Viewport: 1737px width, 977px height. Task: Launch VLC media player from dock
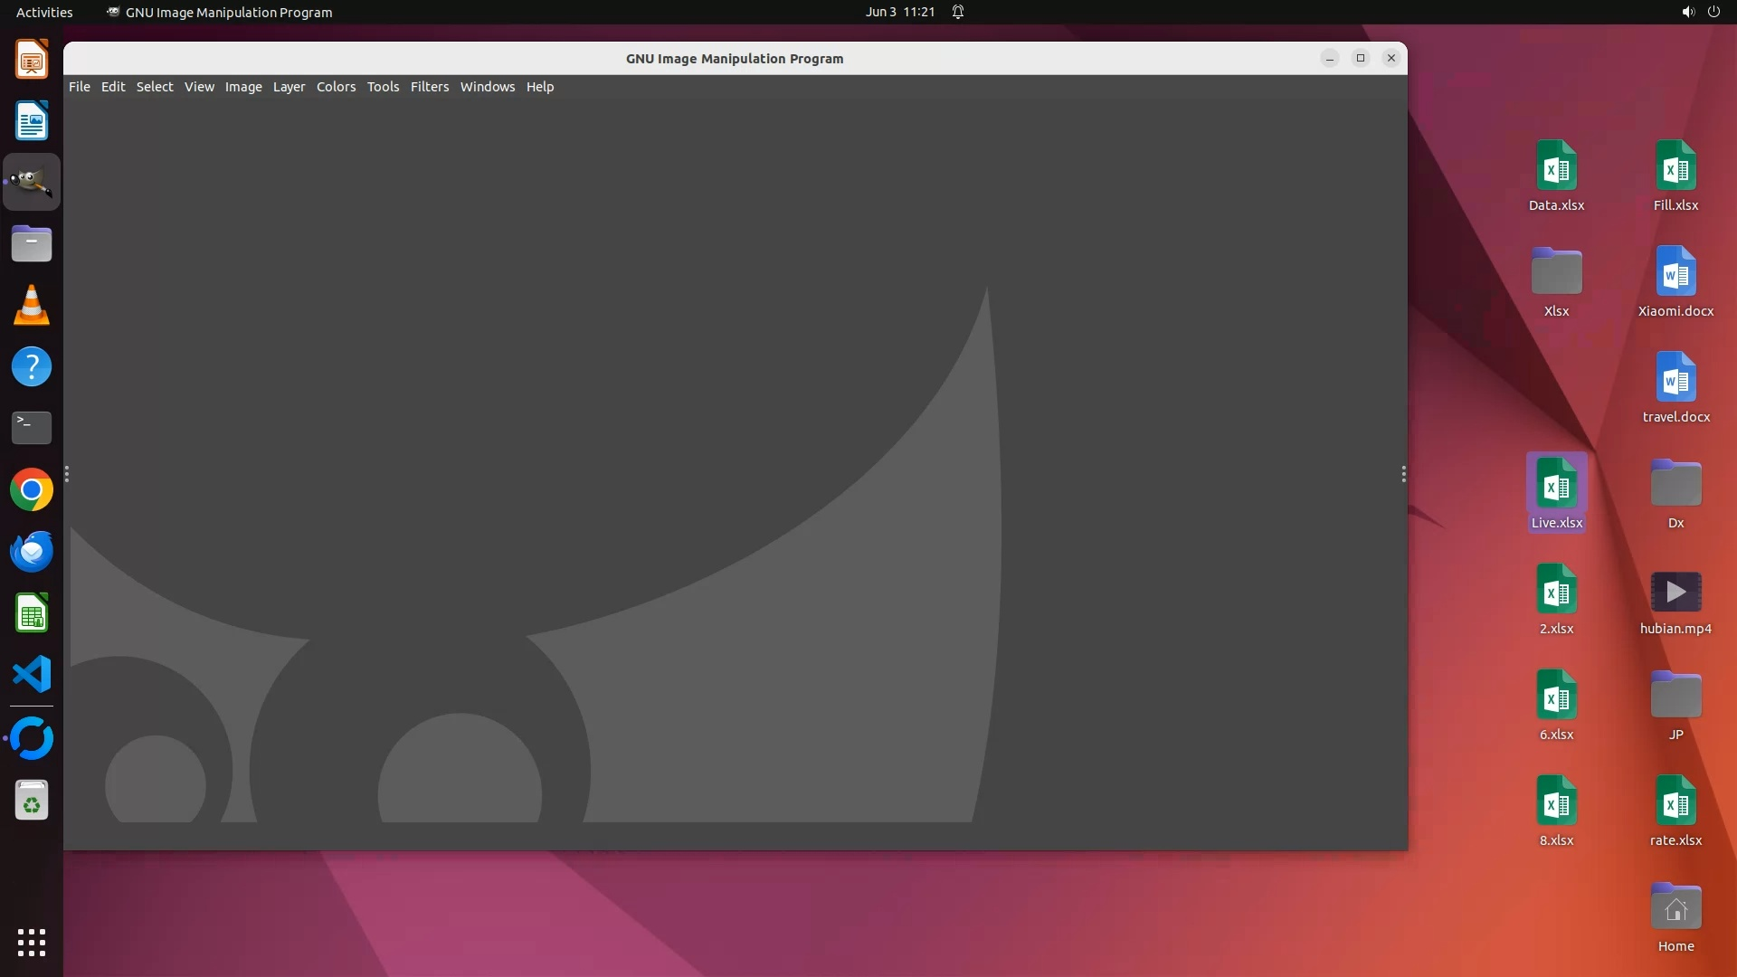click(x=32, y=306)
